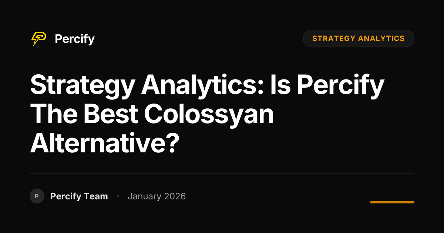The width and height of the screenshot is (444, 233).
Task: Select the STRATEGY ANALYTICS category badge
Action: pyautogui.click(x=359, y=38)
